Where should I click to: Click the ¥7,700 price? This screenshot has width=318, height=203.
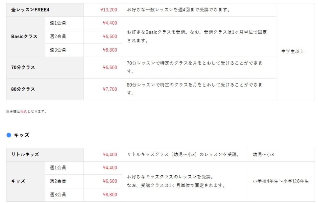pos(110,89)
